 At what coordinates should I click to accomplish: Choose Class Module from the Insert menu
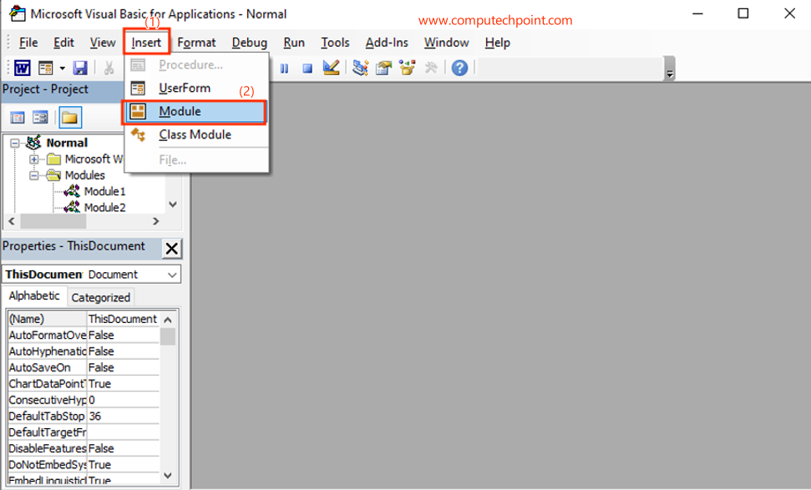[196, 134]
